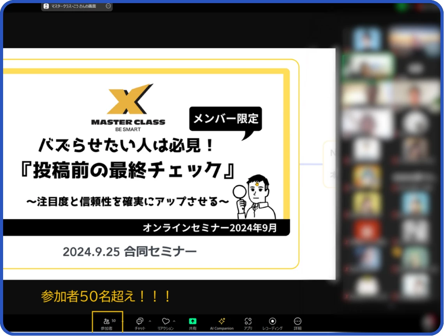Click the X Master Class logo
This screenshot has height=336, width=444.
(128, 107)
